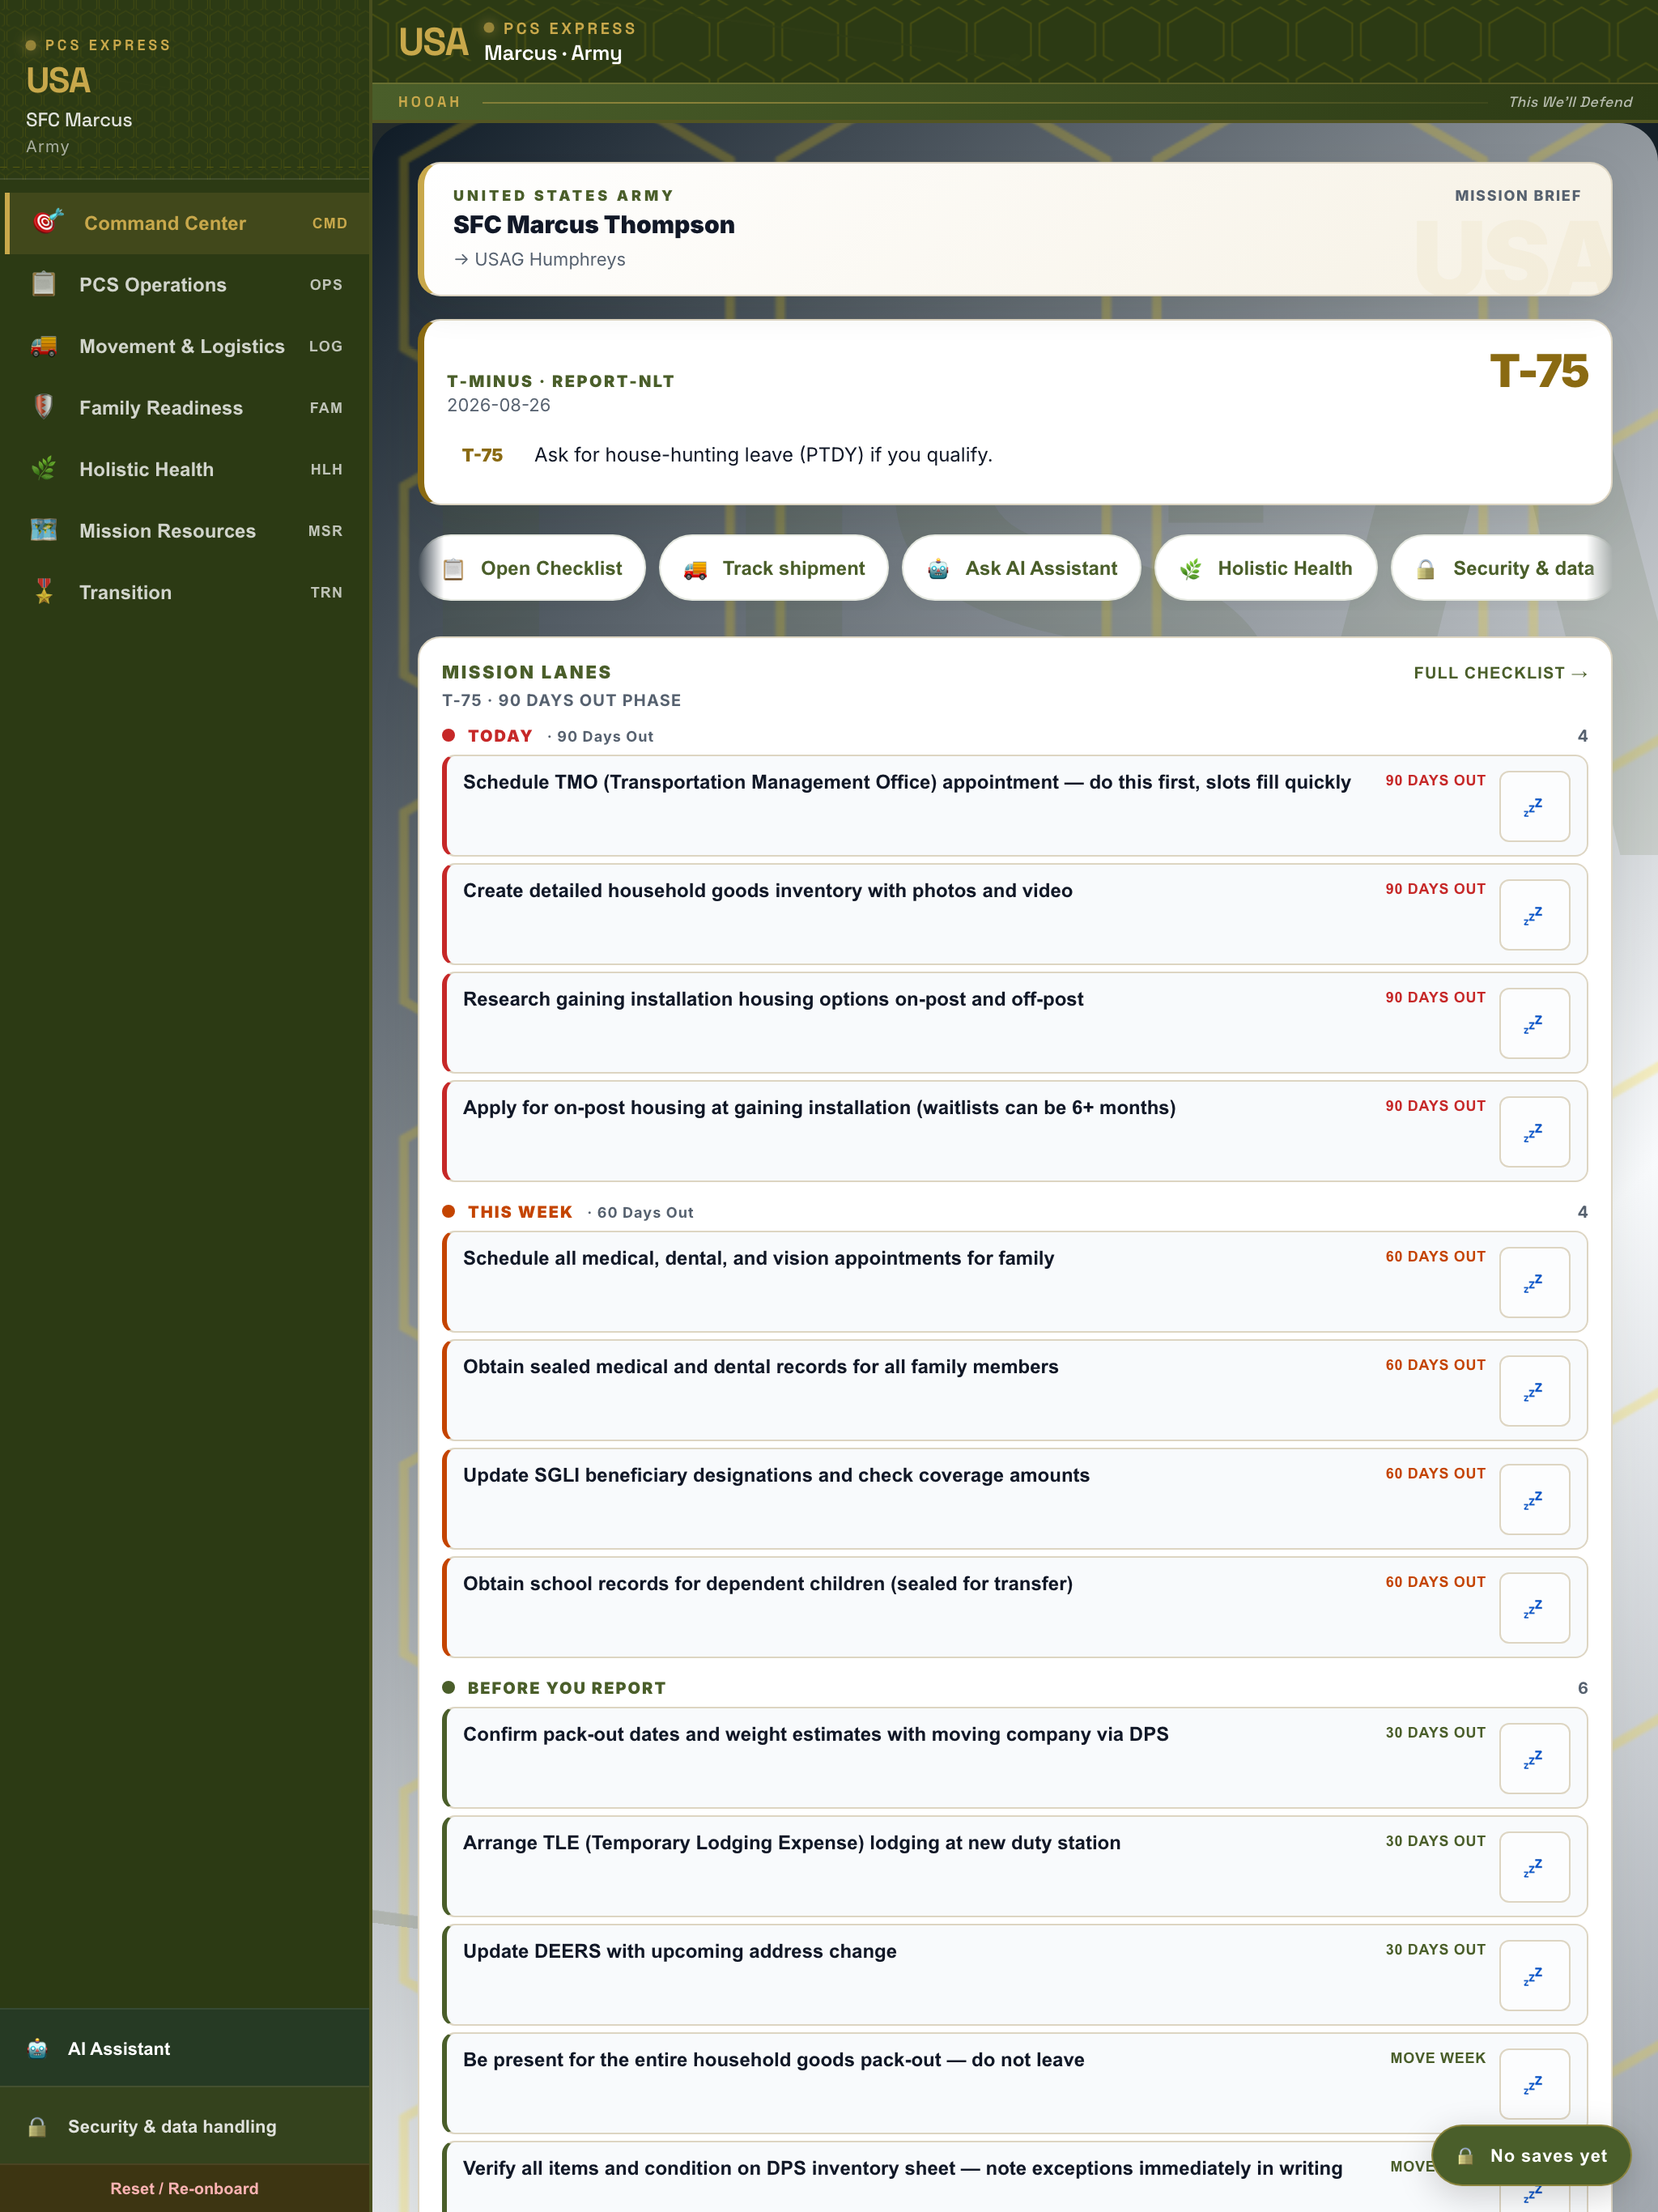
Task: Open Obtain school records for dependent children
Action: click(1014, 1608)
